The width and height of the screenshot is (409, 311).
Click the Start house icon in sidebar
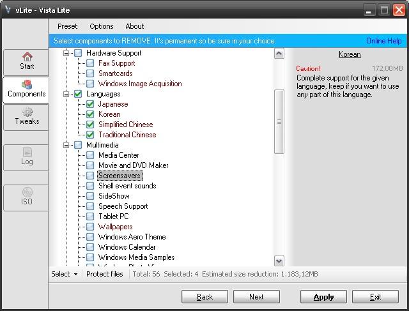coord(27,56)
